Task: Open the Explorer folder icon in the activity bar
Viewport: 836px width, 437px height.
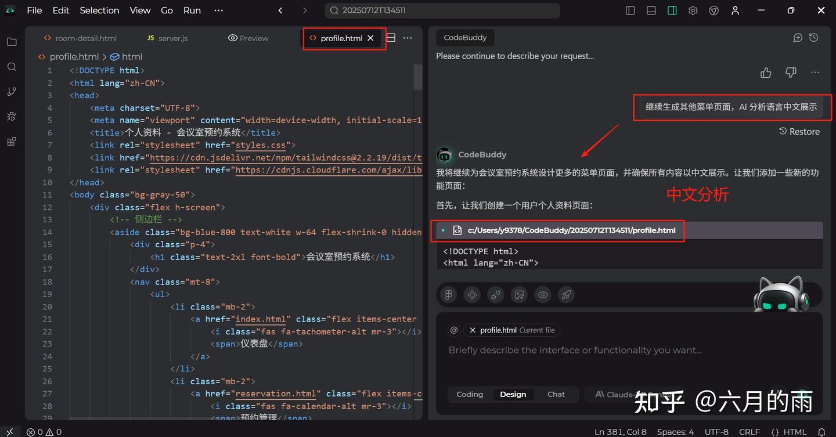Action: click(x=12, y=42)
